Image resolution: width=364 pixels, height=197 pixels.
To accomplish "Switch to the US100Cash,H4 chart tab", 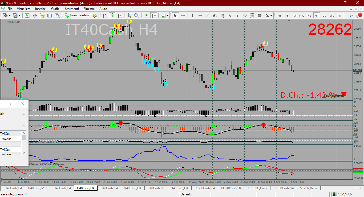I will [x=284, y=188].
